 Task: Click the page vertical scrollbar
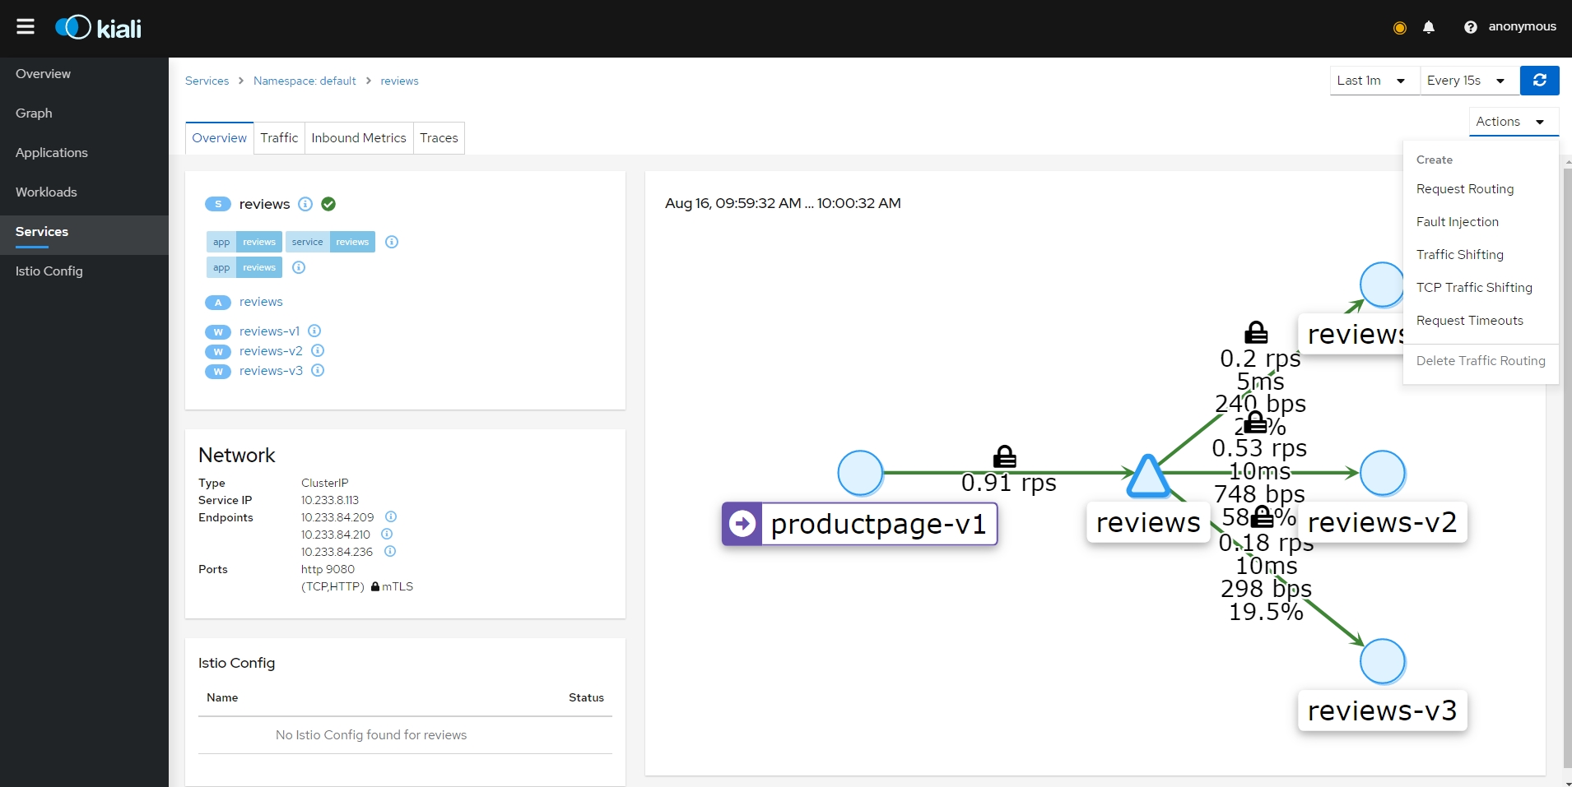point(1566,461)
